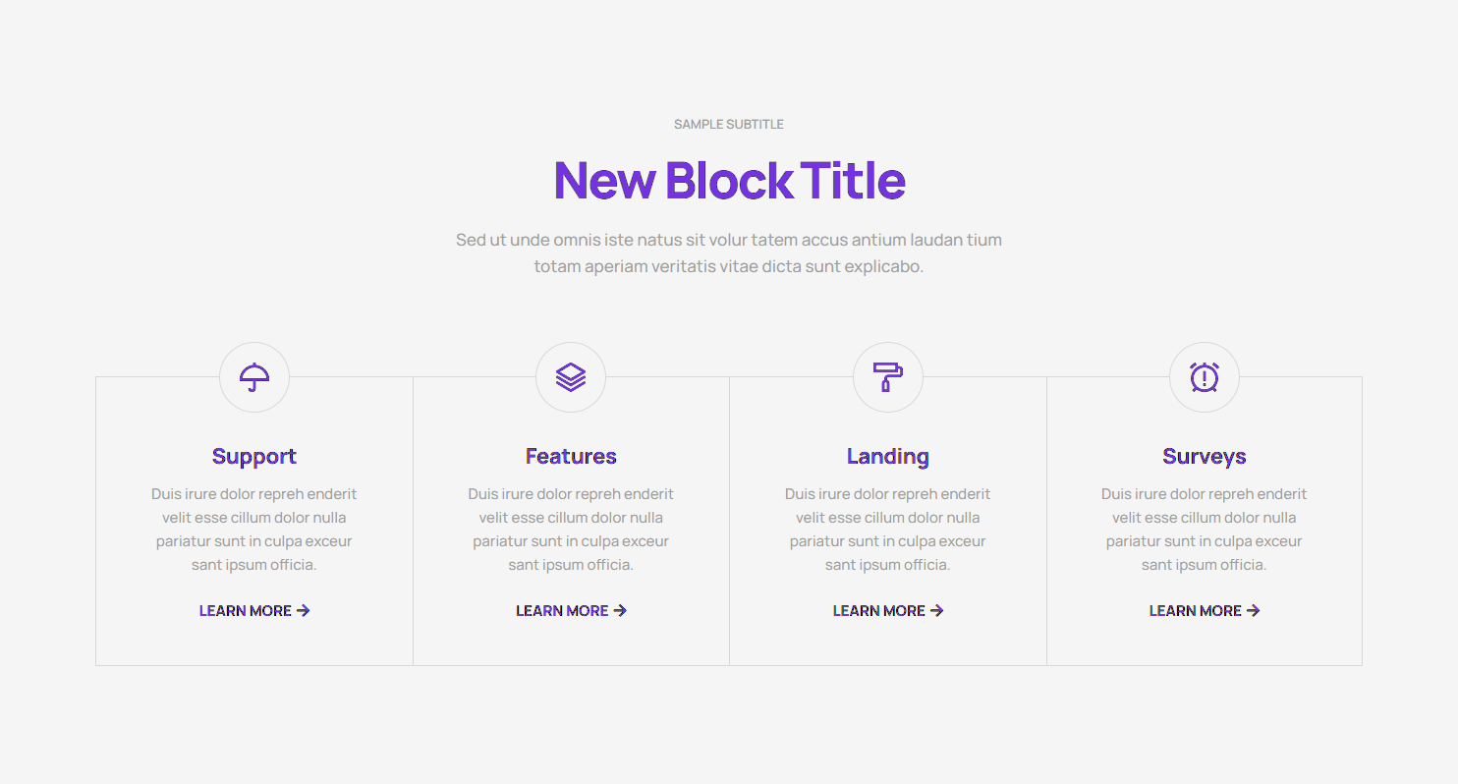Click the arrow icon after Support's Learn More

304,611
